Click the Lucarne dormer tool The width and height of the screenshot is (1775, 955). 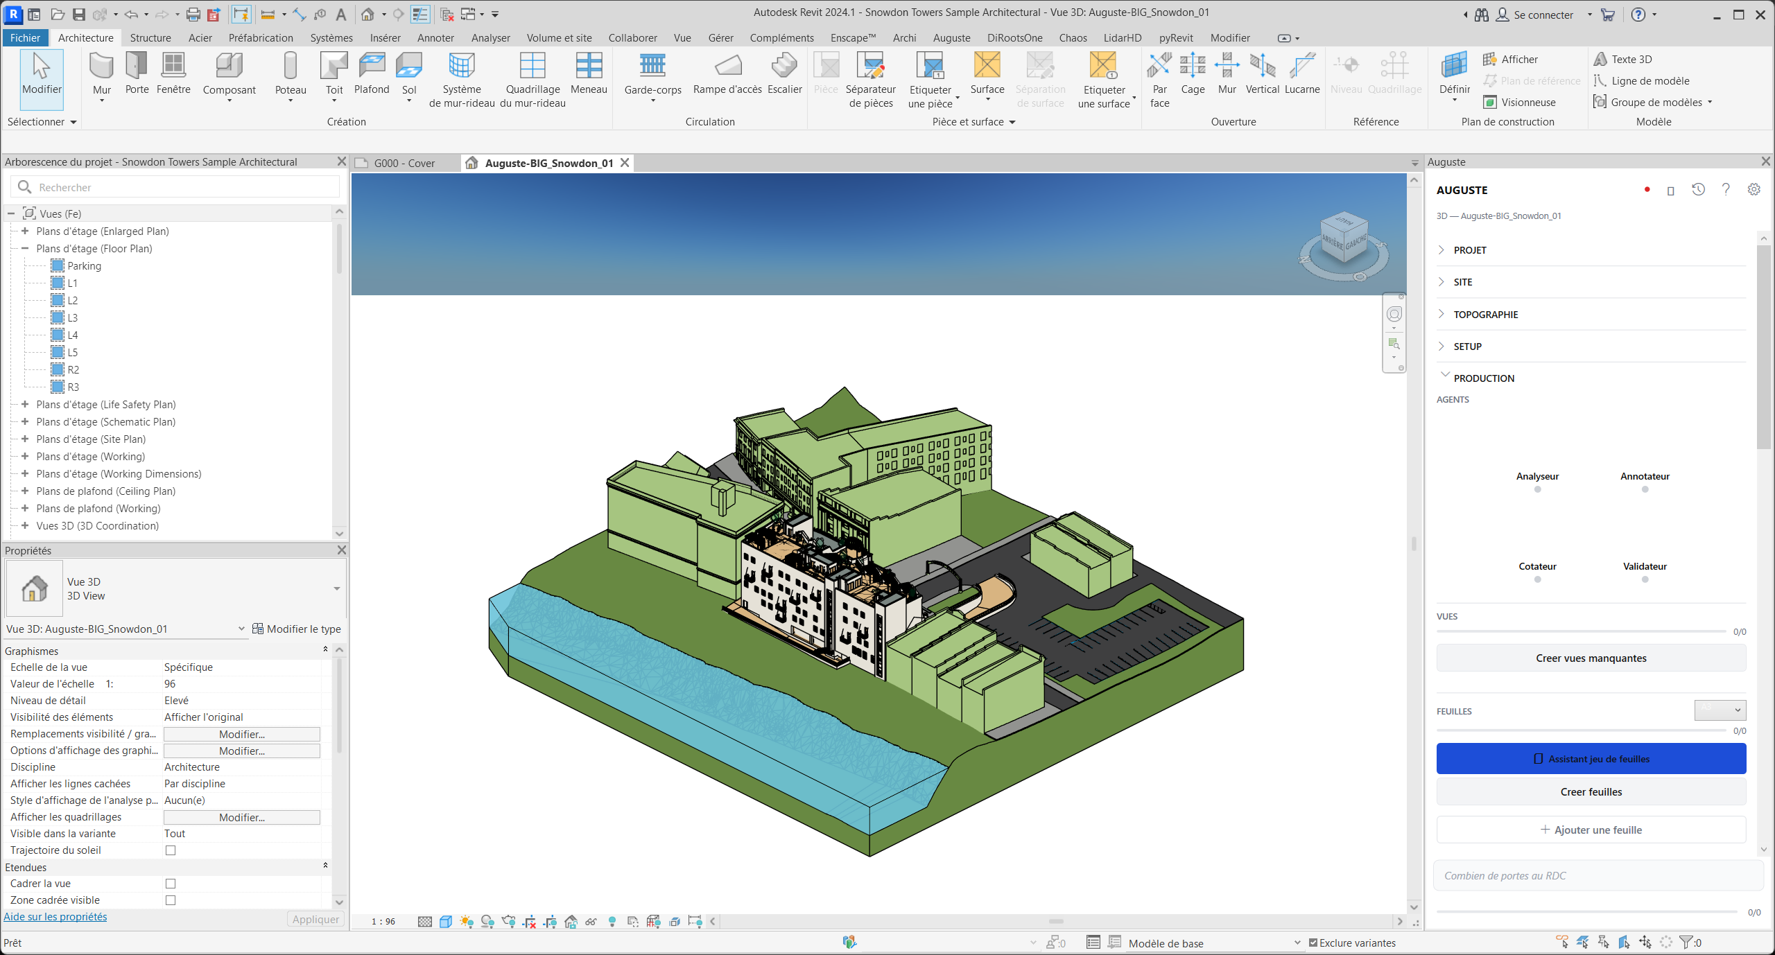1302,73
